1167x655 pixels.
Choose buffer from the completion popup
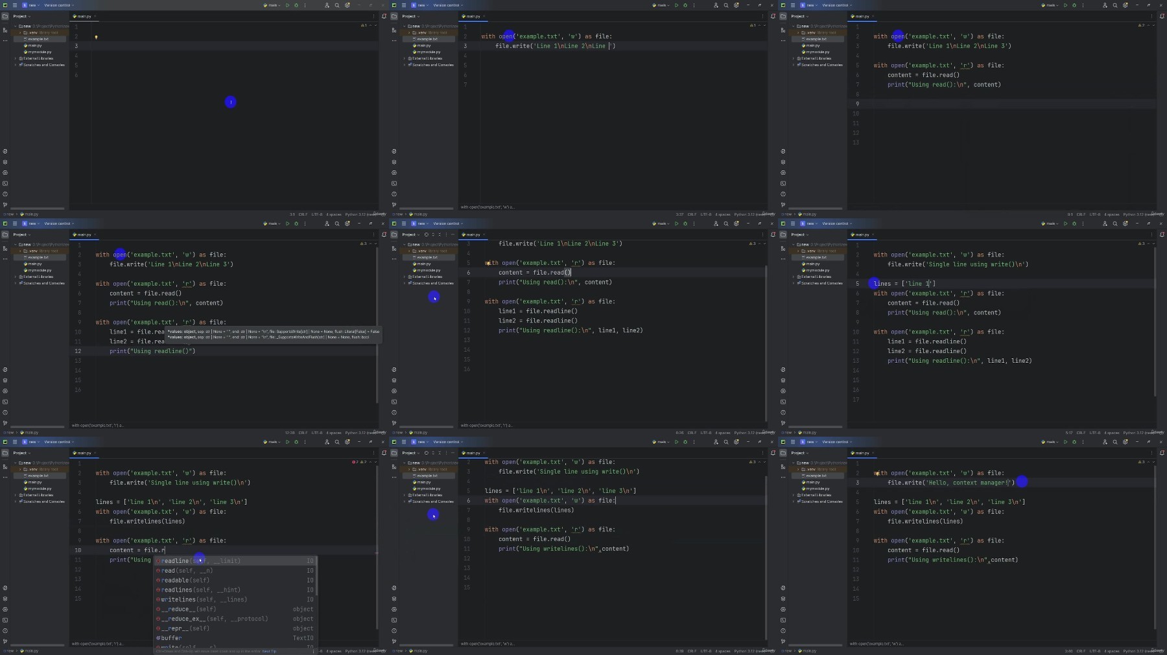(x=235, y=638)
